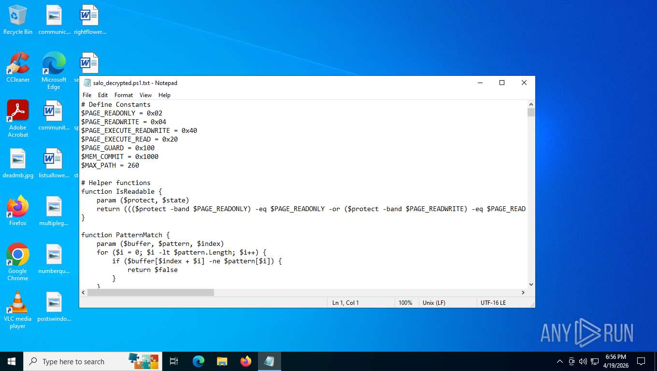Open Edge from the taskbar
This screenshot has width=657, height=371.
coord(198,361)
